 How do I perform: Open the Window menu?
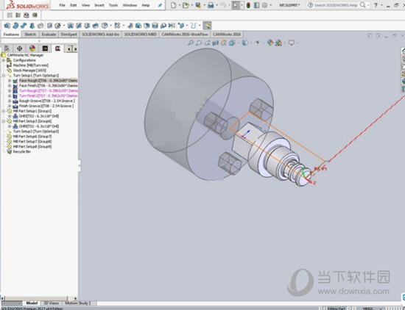pyautogui.click(x=130, y=5)
